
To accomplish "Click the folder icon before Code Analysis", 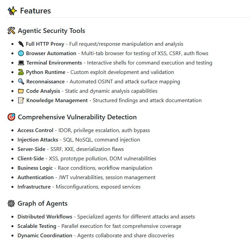I will pyautogui.click(x=21, y=91).
